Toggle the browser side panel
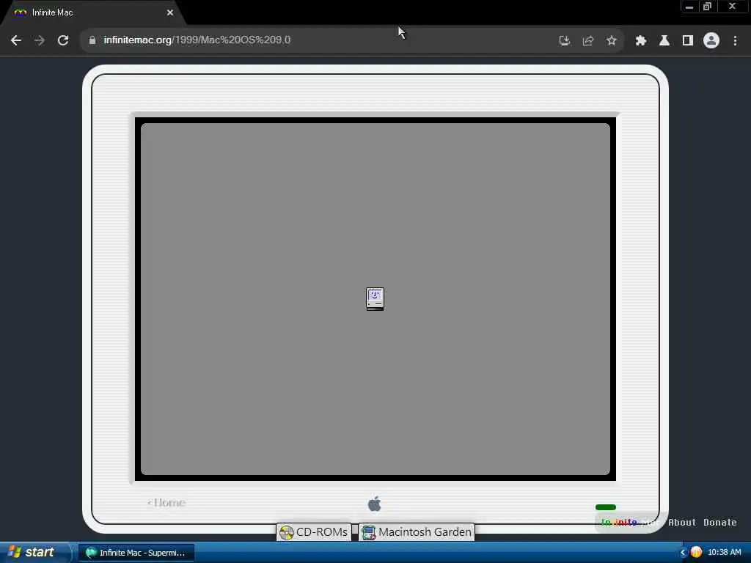The image size is (751, 563). click(688, 41)
